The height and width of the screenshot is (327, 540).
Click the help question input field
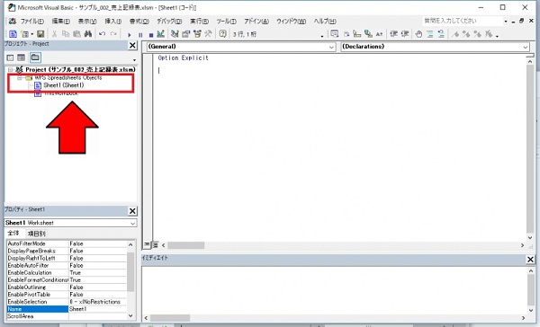[463, 21]
